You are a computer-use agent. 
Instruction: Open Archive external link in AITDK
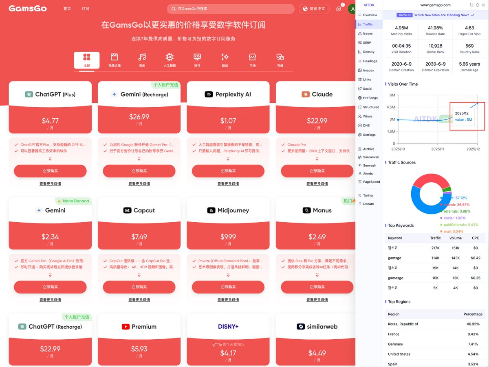tap(367, 149)
